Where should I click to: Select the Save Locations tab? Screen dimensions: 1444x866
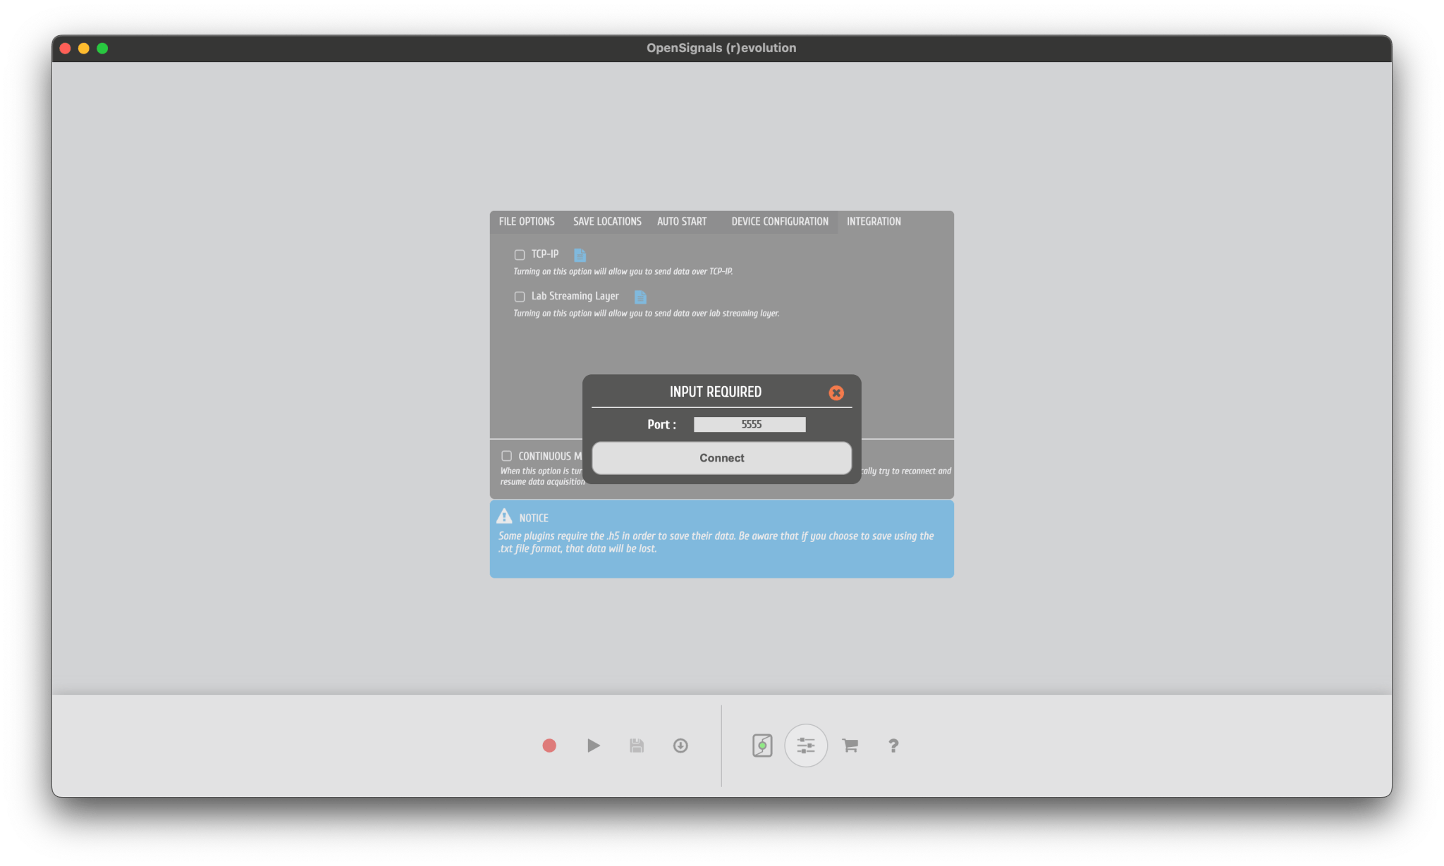(606, 221)
